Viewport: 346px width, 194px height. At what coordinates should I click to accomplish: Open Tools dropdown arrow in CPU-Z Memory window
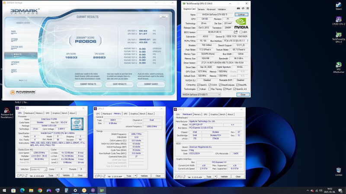tap(135, 176)
